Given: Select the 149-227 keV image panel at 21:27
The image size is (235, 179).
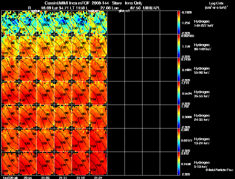Looking at the screenshot, I should (x=98, y=23).
